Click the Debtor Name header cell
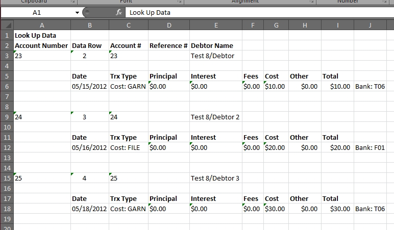 point(215,45)
